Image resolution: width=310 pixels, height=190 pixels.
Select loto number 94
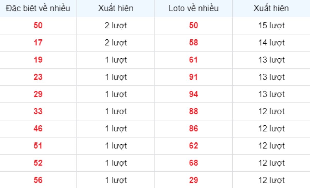[x=193, y=94]
